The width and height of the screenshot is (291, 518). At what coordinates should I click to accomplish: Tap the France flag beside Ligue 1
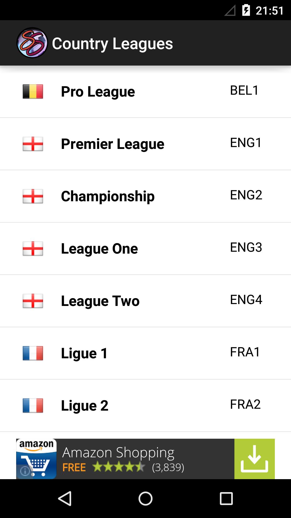(x=33, y=353)
